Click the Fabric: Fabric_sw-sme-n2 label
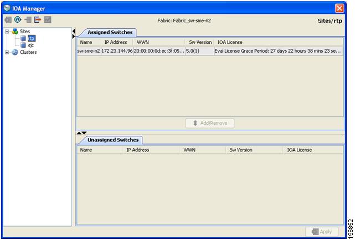This screenshot has height=240, width=355. (x=184, y=21)
